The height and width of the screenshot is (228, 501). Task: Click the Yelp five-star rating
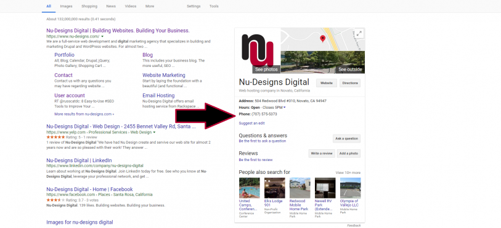click(55, 137)
